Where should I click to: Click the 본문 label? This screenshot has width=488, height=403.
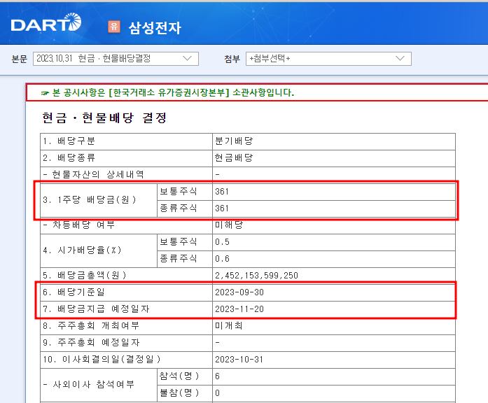tap(20, 59)
